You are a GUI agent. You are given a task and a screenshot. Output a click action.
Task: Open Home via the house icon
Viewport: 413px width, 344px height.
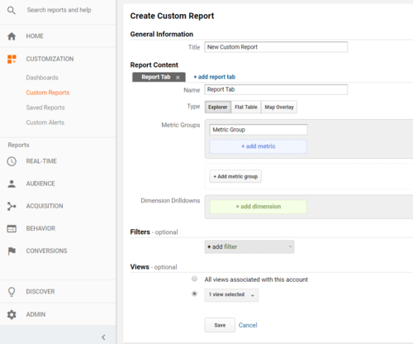coord(12,36)
